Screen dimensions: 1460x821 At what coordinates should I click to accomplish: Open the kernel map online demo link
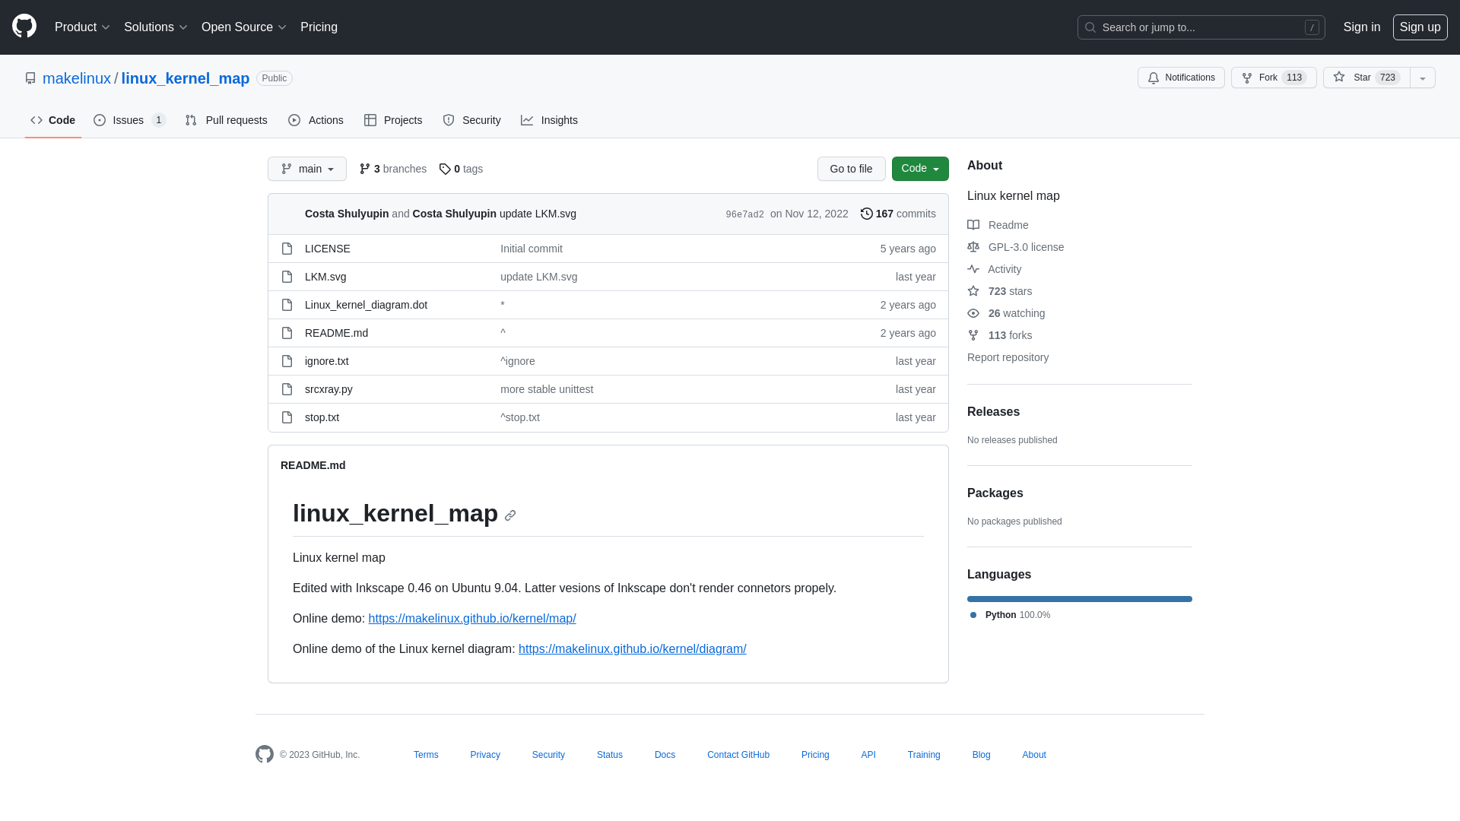[x=472, y=619]
